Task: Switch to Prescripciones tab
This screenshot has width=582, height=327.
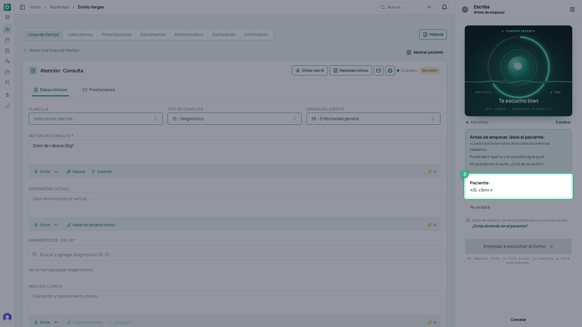Action: (117, 35)
